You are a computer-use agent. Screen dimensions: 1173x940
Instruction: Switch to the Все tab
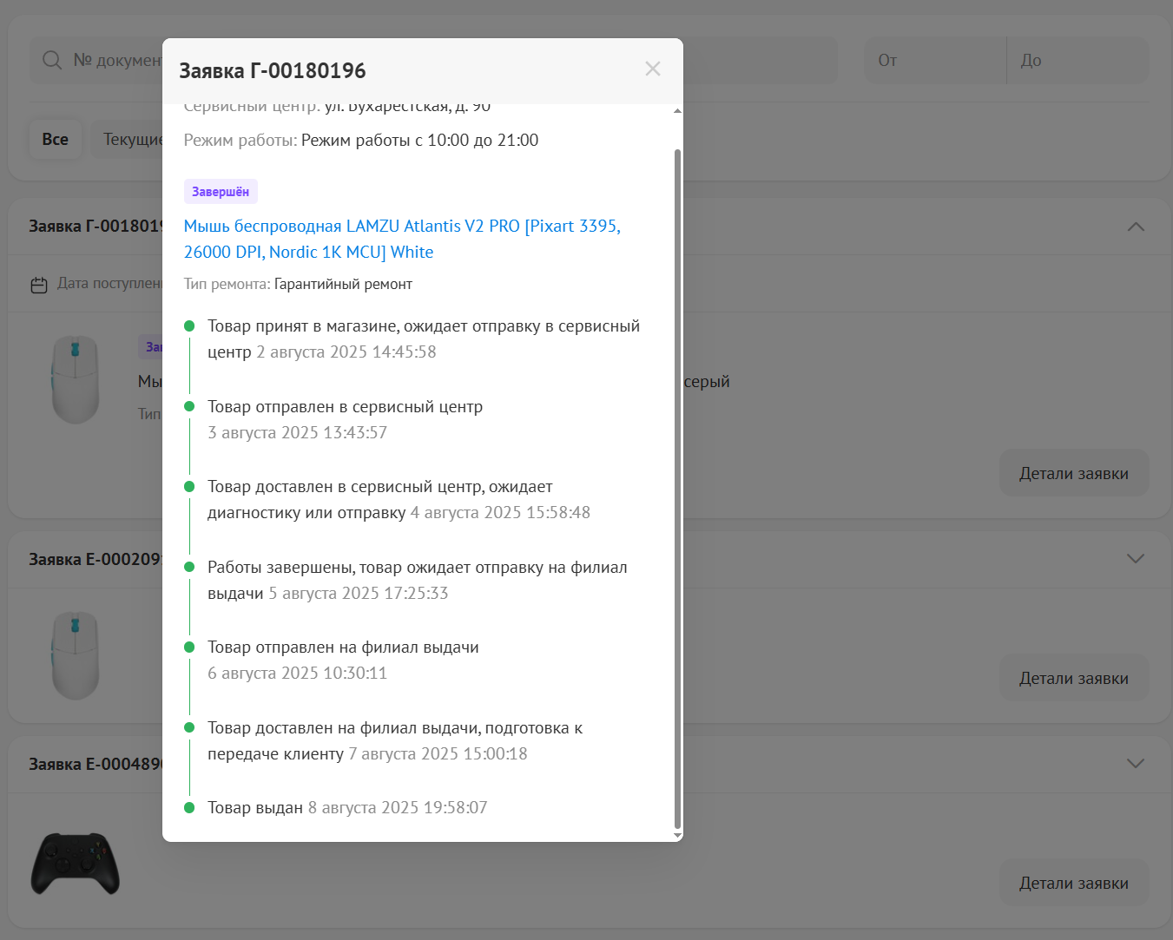(56, 139)
